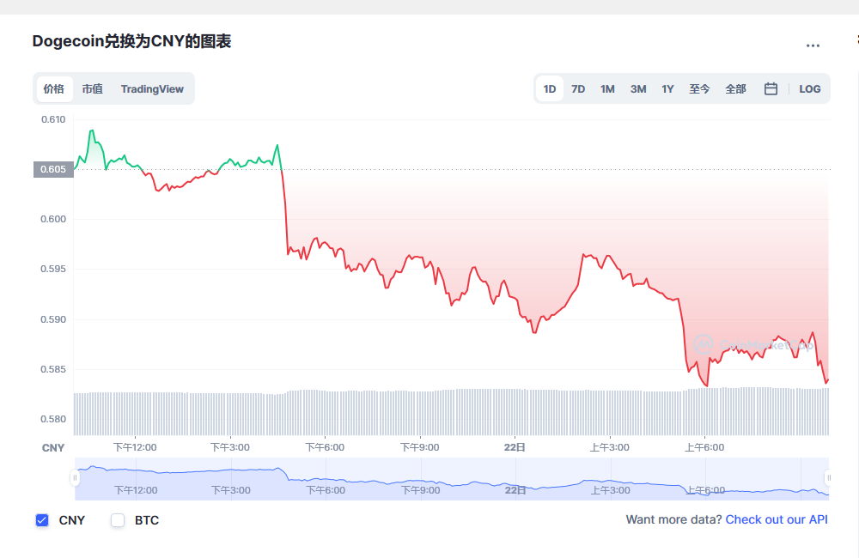Viewport: 859px width, 558px height.
Task: Select the 至今 year-to-date range
Action: [x=699, y=88]
